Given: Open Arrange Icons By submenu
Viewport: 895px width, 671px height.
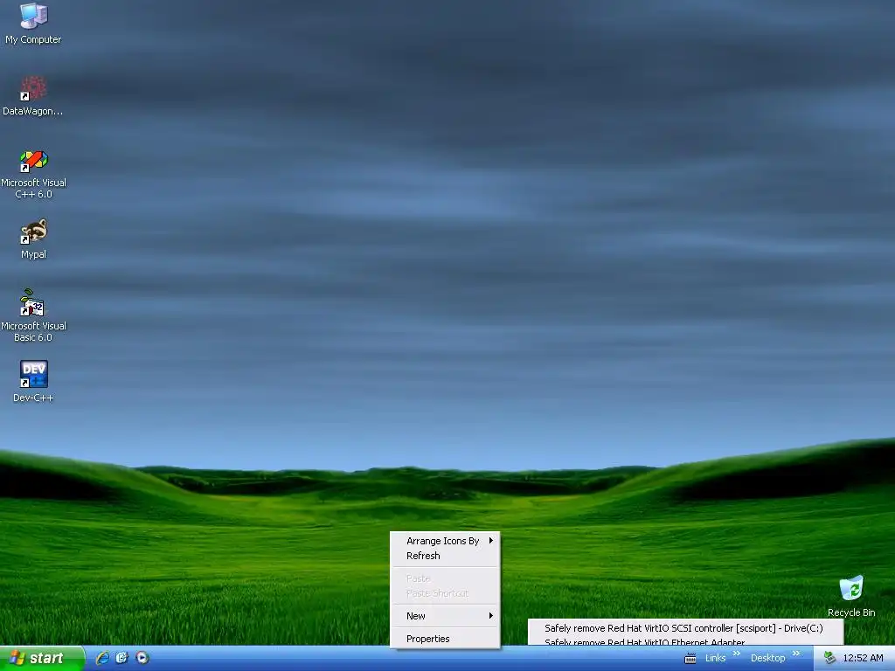Looking at the screenshot, I should (x=445, y=541).
